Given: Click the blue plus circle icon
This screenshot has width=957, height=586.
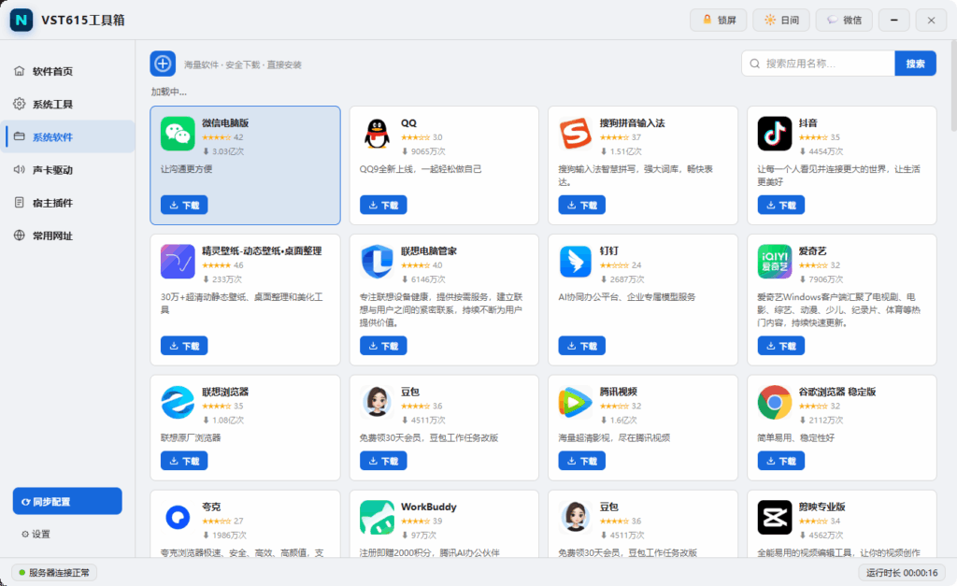Looking at the screenshot, I should tap(163, 64).
